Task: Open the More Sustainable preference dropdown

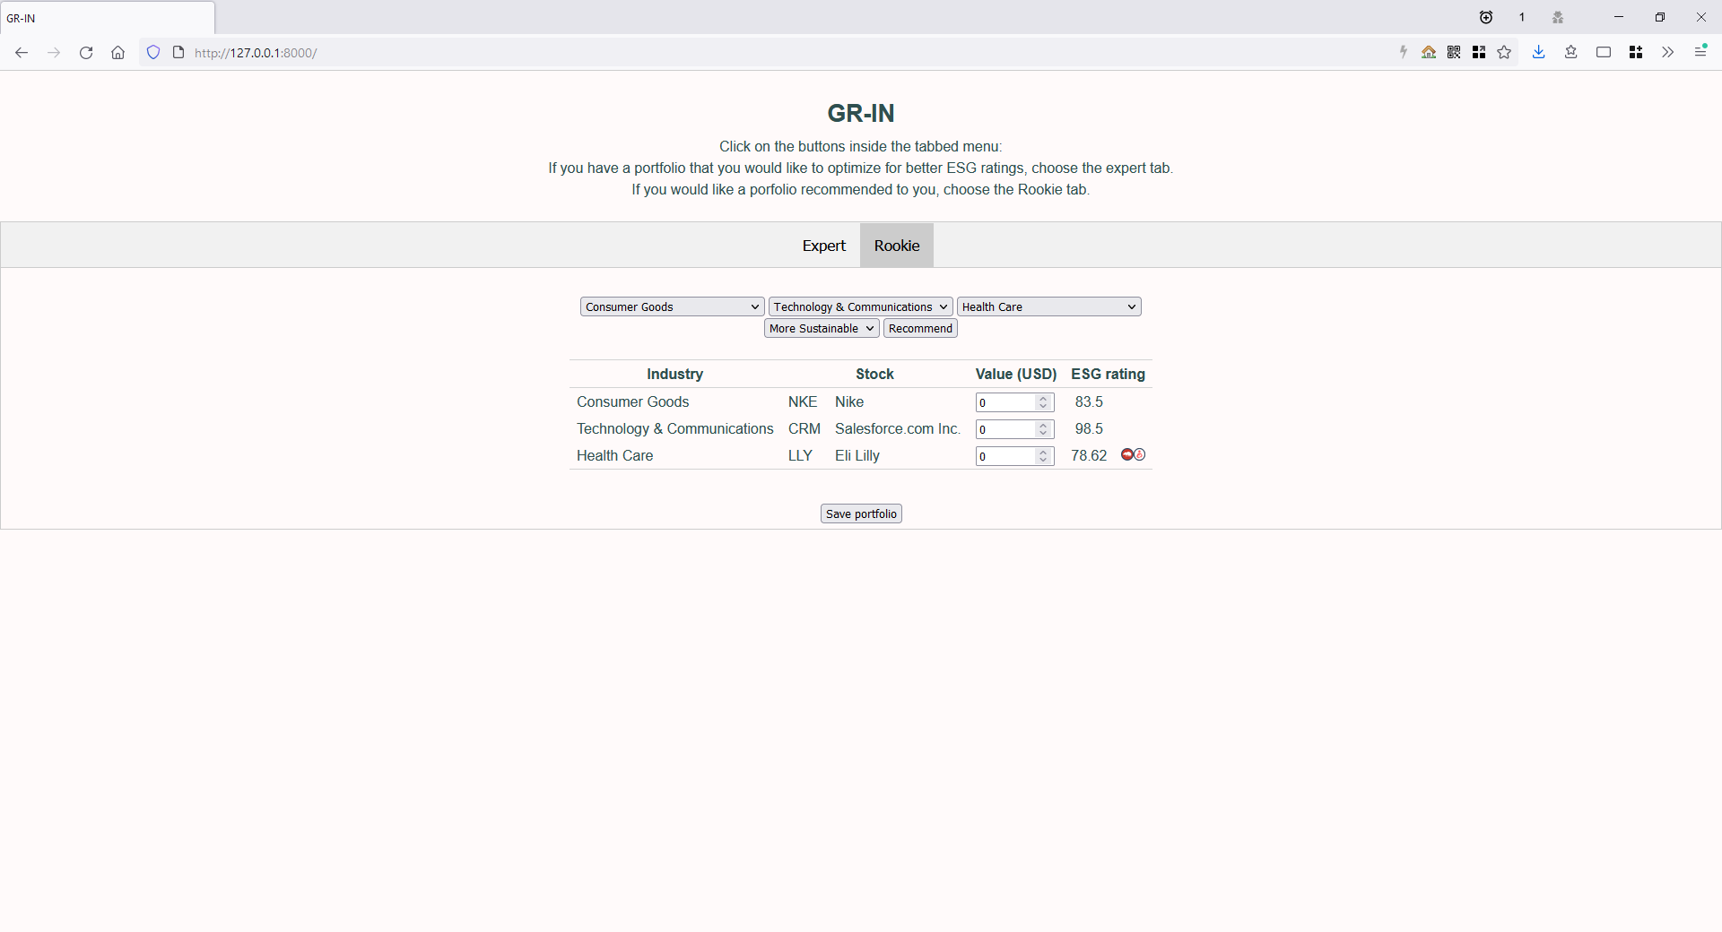Action: coord(822,328)
